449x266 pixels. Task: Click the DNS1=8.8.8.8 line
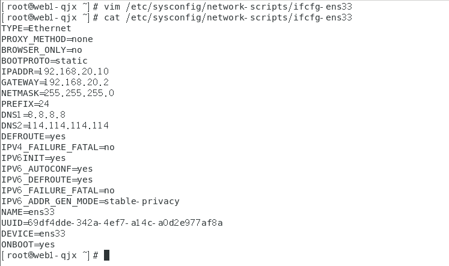[34, 115]
